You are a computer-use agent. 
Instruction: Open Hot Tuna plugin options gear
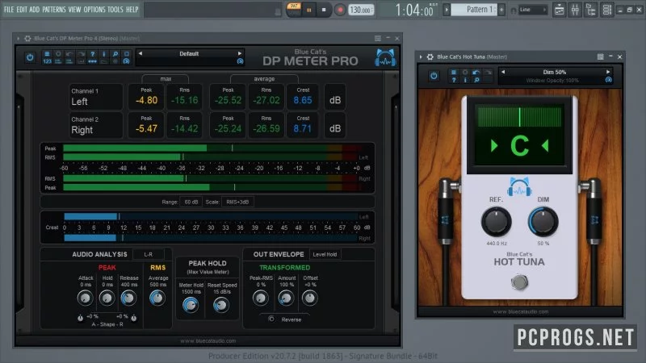click(430, 56)
